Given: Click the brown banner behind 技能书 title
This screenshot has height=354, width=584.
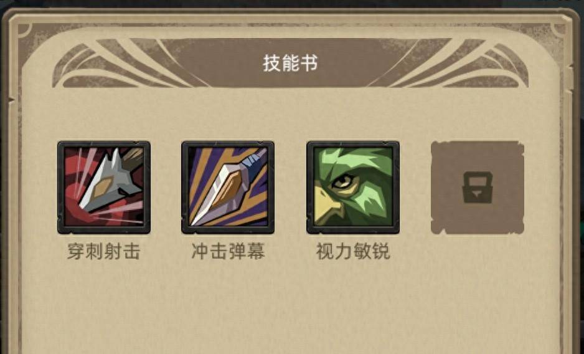Looking at the screenshot, I should coord(290,63).
